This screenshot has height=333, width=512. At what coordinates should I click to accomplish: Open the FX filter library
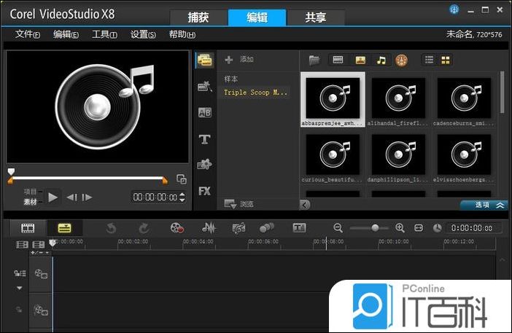205,191
